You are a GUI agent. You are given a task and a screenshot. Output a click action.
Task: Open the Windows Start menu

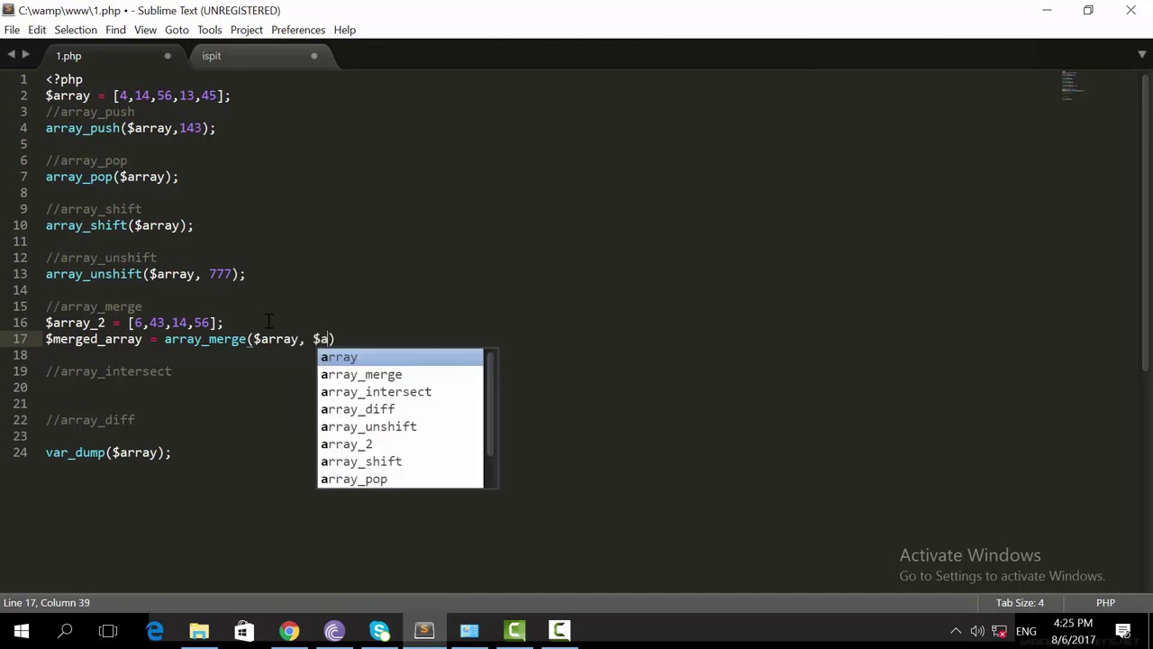[x=22, y=631]
